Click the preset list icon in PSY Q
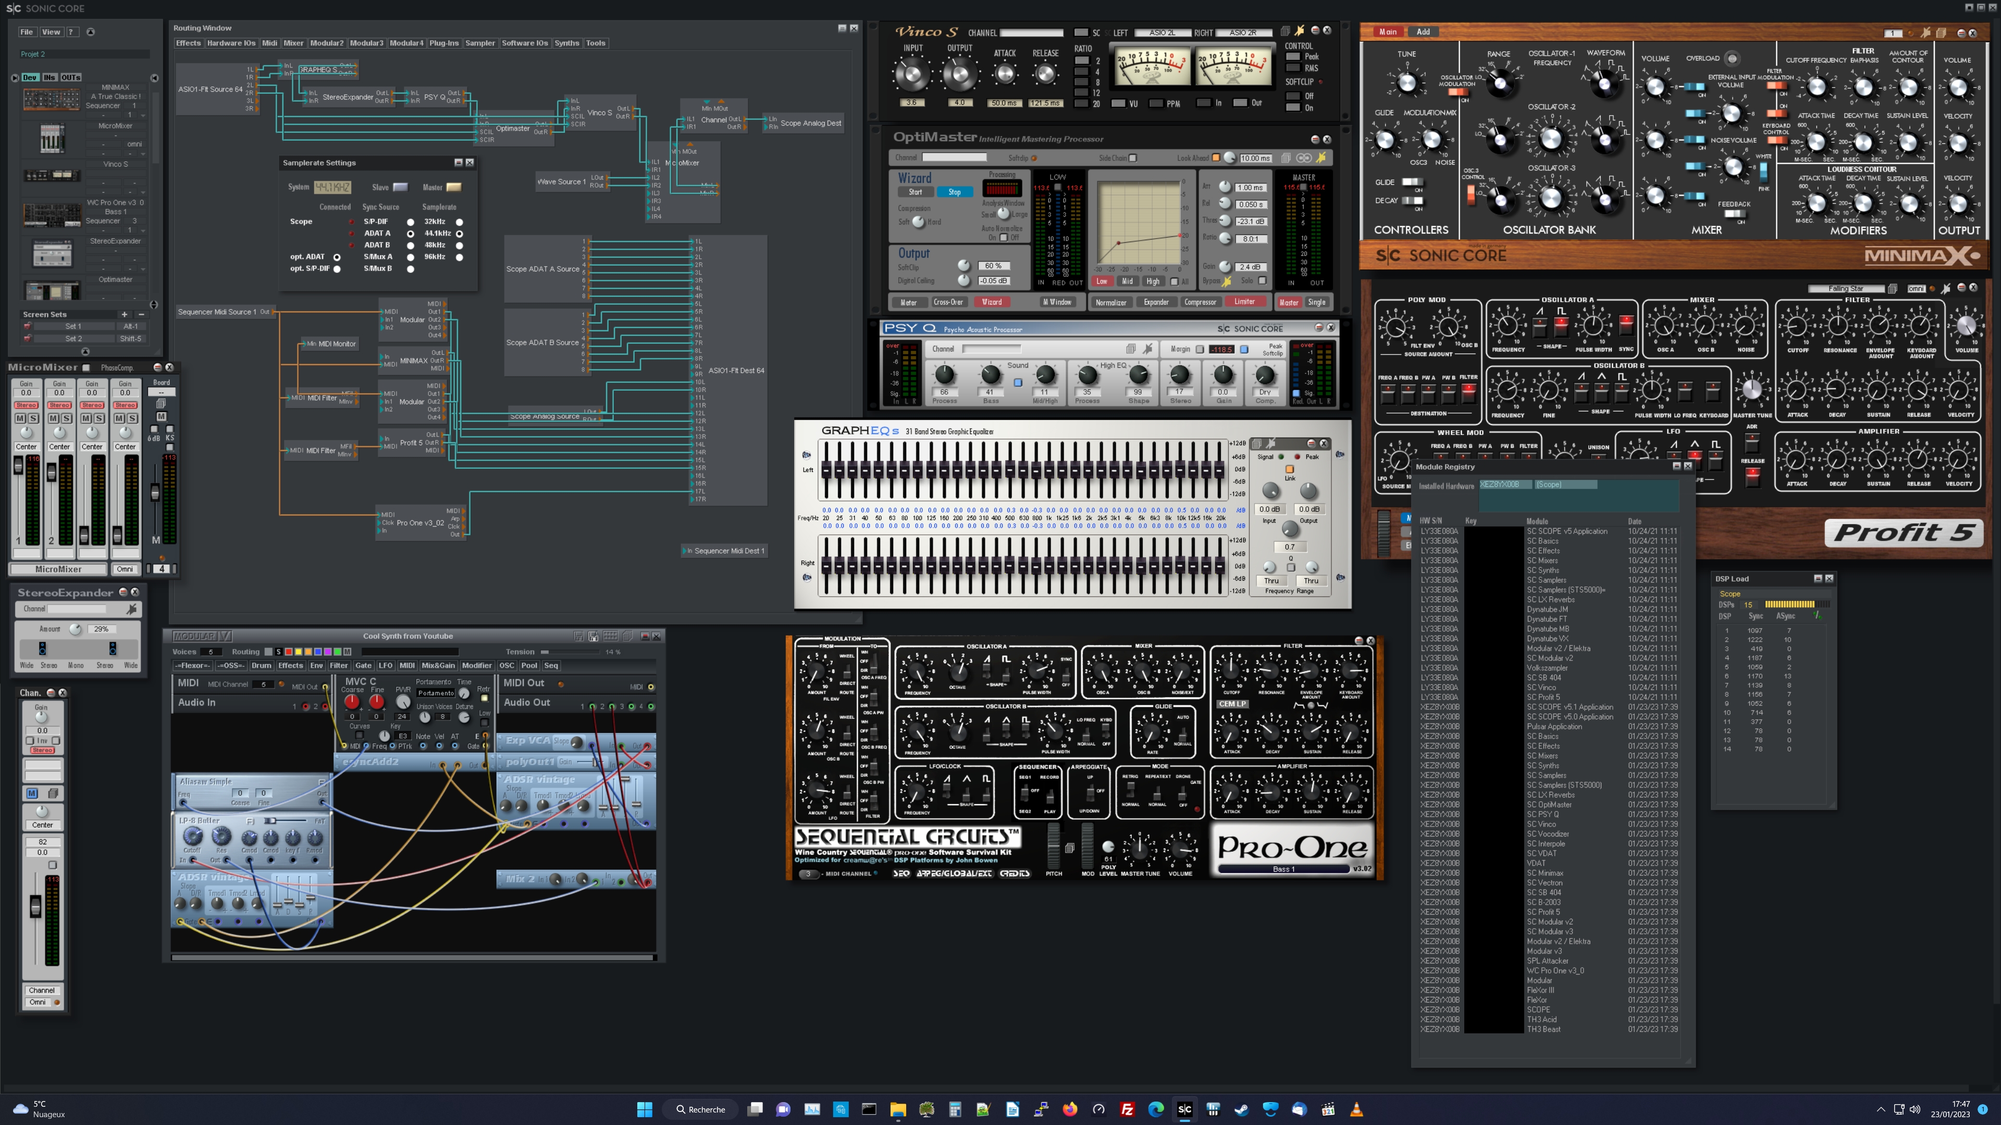 click(x=1131, y=348)
